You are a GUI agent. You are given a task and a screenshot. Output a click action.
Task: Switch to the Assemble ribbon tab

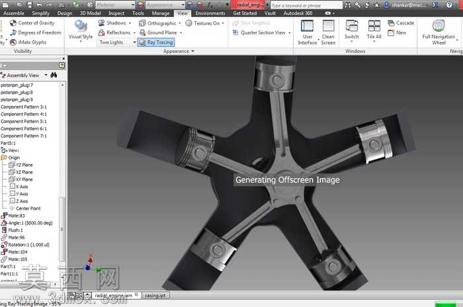14,13
